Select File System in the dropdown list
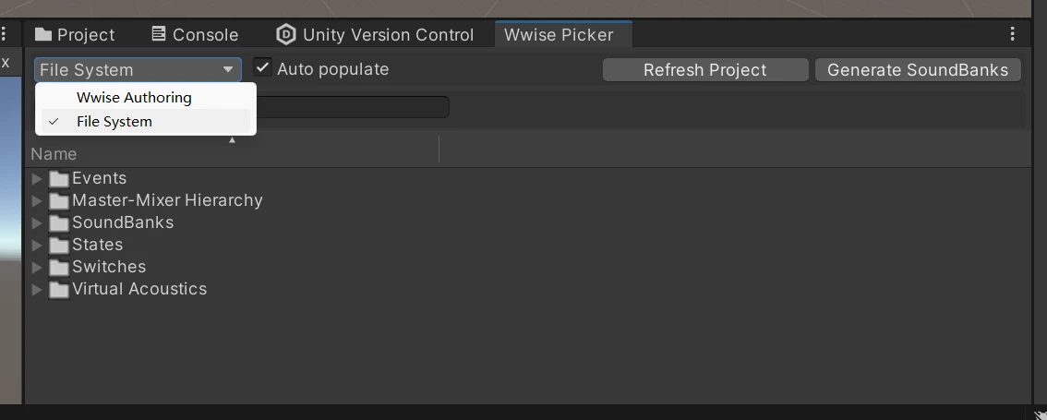Viewport: 1047px width, 420px height. click(x=114, y=121)
